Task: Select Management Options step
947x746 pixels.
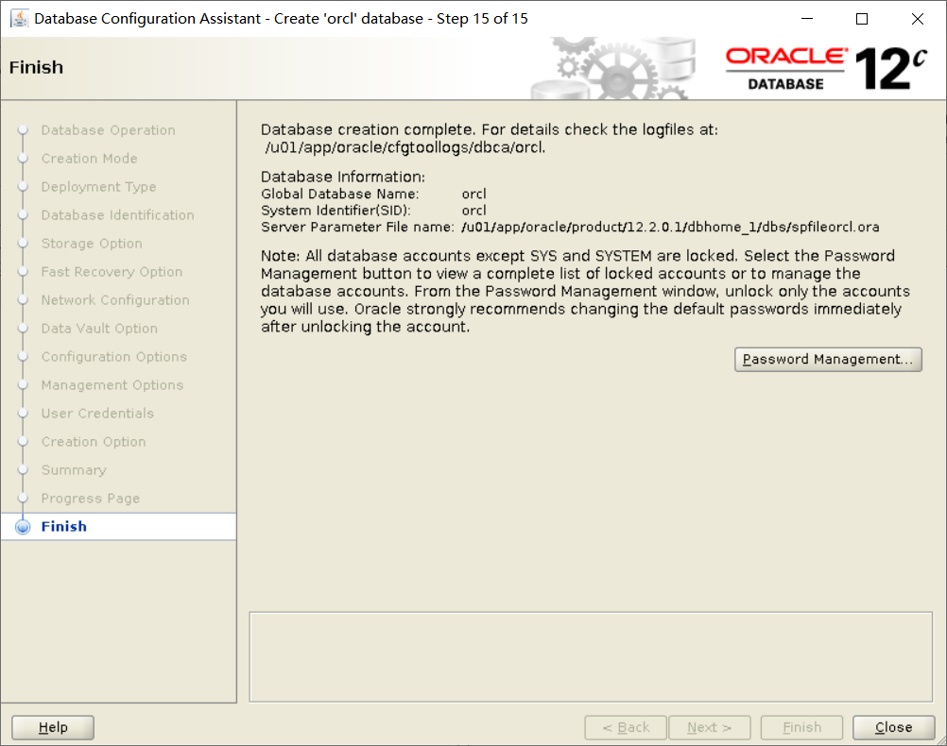Action: 112,385
